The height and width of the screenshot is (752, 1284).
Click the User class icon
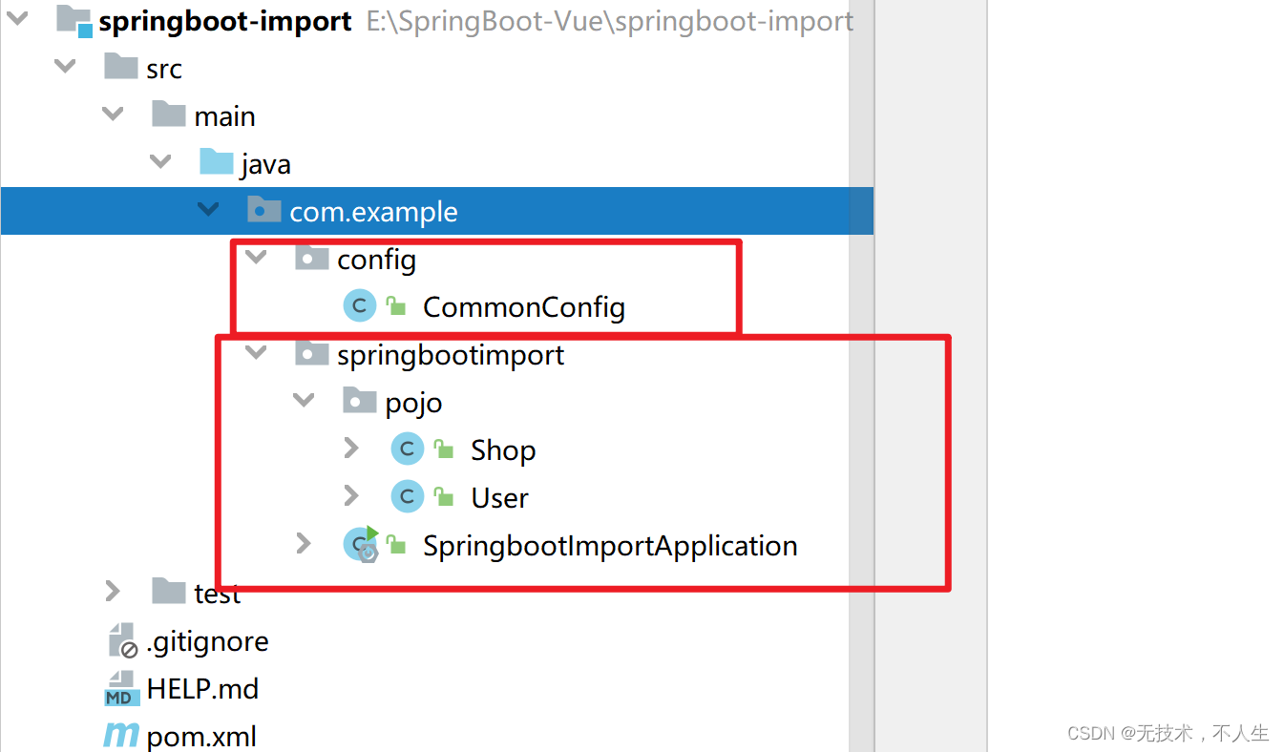pos(408,497)
